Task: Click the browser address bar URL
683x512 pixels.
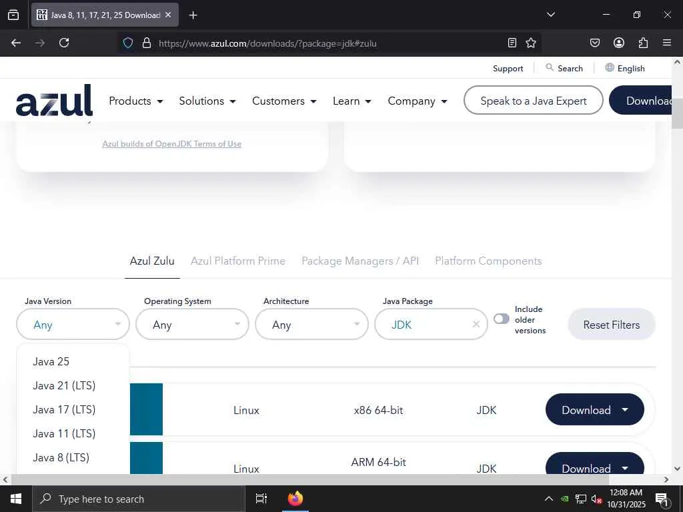Action: click(x=267, y=43)
